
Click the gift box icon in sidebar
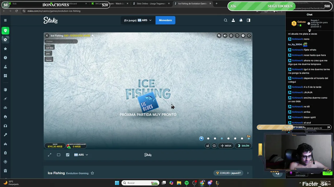pyautogui.click(x=5, y=171)
